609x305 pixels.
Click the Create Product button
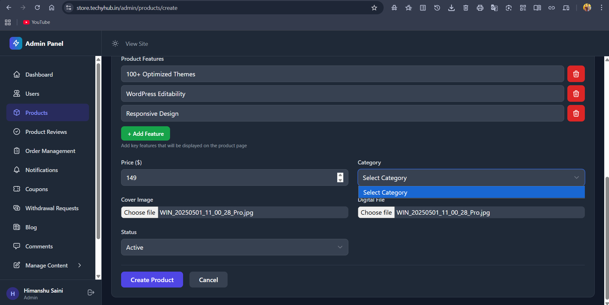(152, 280)
